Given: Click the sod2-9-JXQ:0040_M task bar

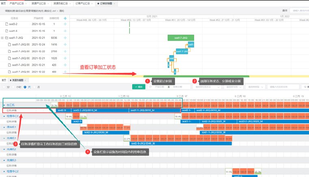Looking at the screenshot, I should (x=181, y=143).
